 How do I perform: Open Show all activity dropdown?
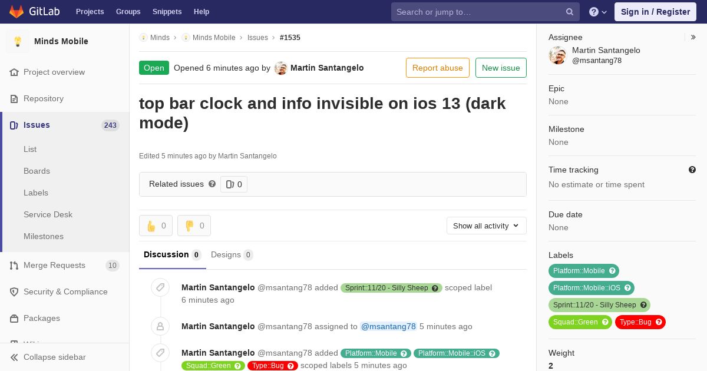tap(487, 226)
